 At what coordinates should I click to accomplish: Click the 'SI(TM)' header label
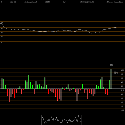pos(47,2)
